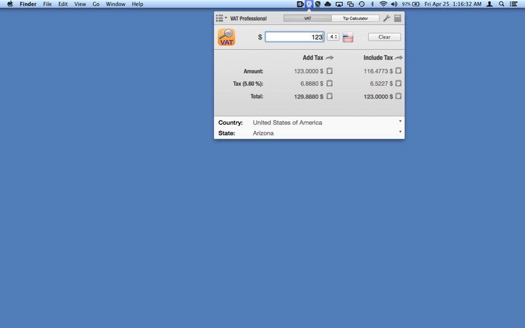
Task: Switch to the Tip Calculator tab
Action: click(355, 18)
